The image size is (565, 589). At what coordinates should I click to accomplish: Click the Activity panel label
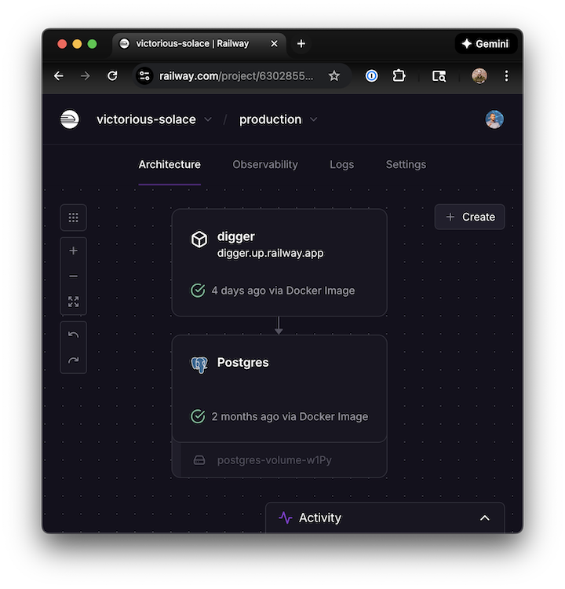(320, 518)
